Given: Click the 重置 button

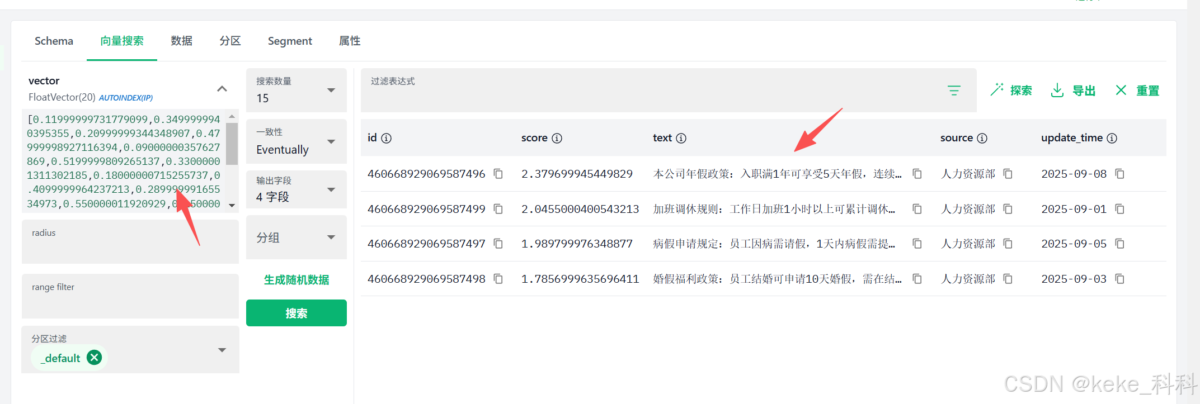Looking at the screenshot, I should [x=1137, y=91].
